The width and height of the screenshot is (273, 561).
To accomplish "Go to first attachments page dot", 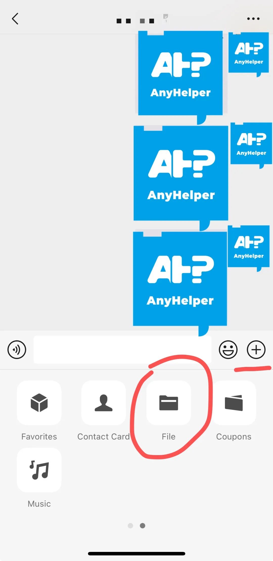I will tap(130, 526).
